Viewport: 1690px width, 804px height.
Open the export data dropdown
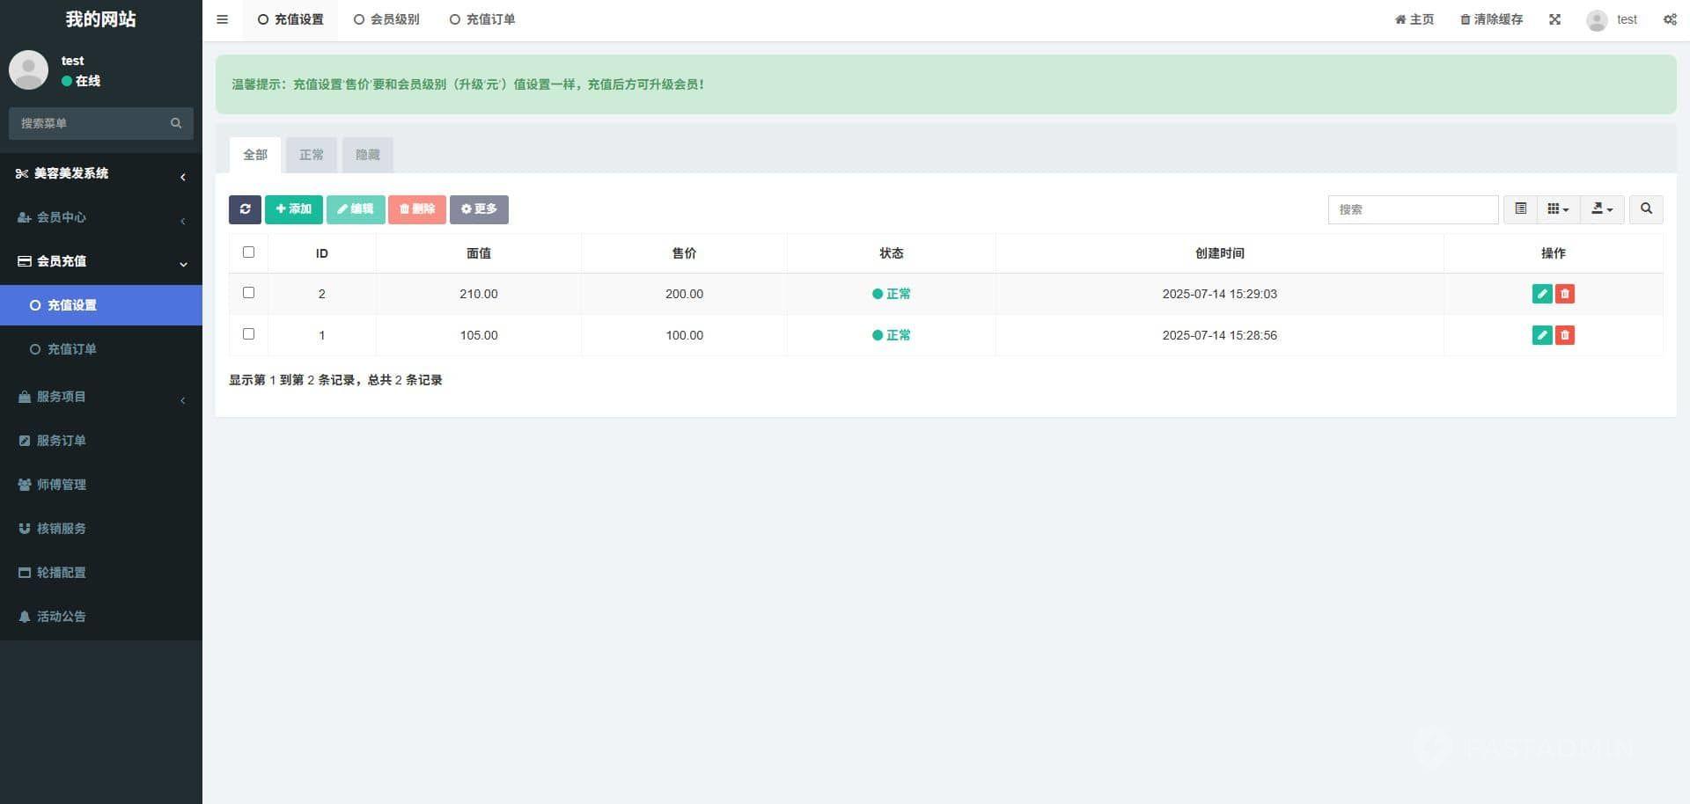click(x=1602, y=209)
